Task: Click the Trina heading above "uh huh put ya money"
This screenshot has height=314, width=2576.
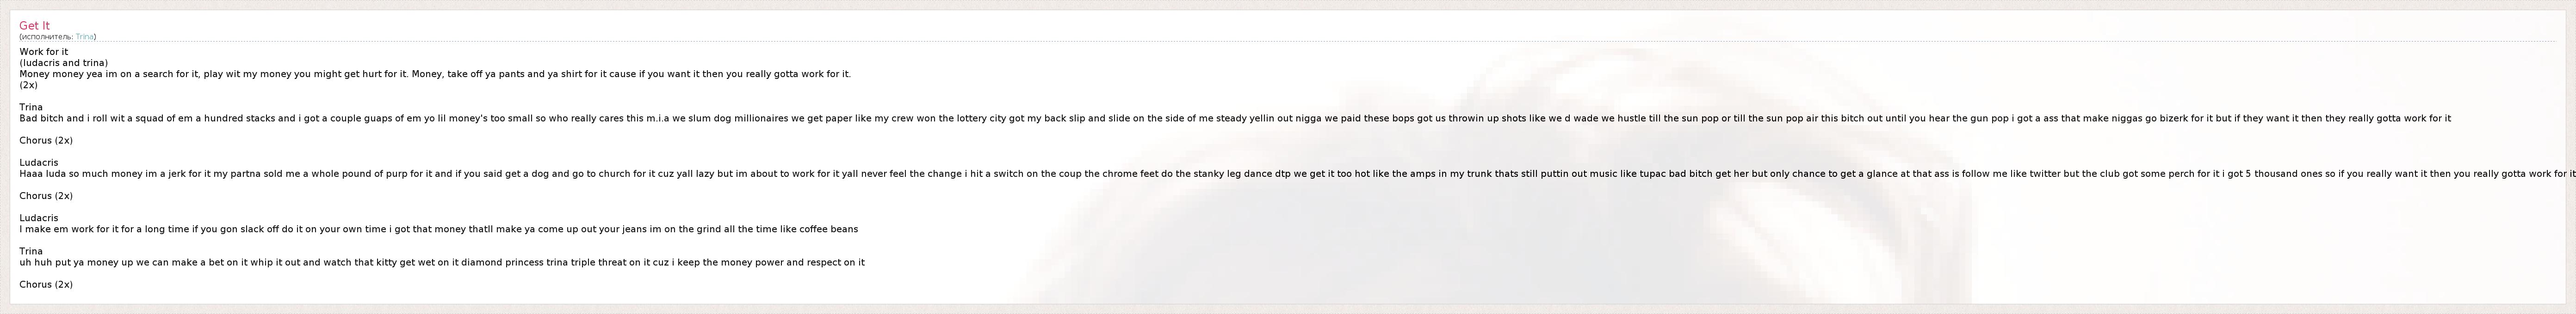Action: (x=31, y=251)
